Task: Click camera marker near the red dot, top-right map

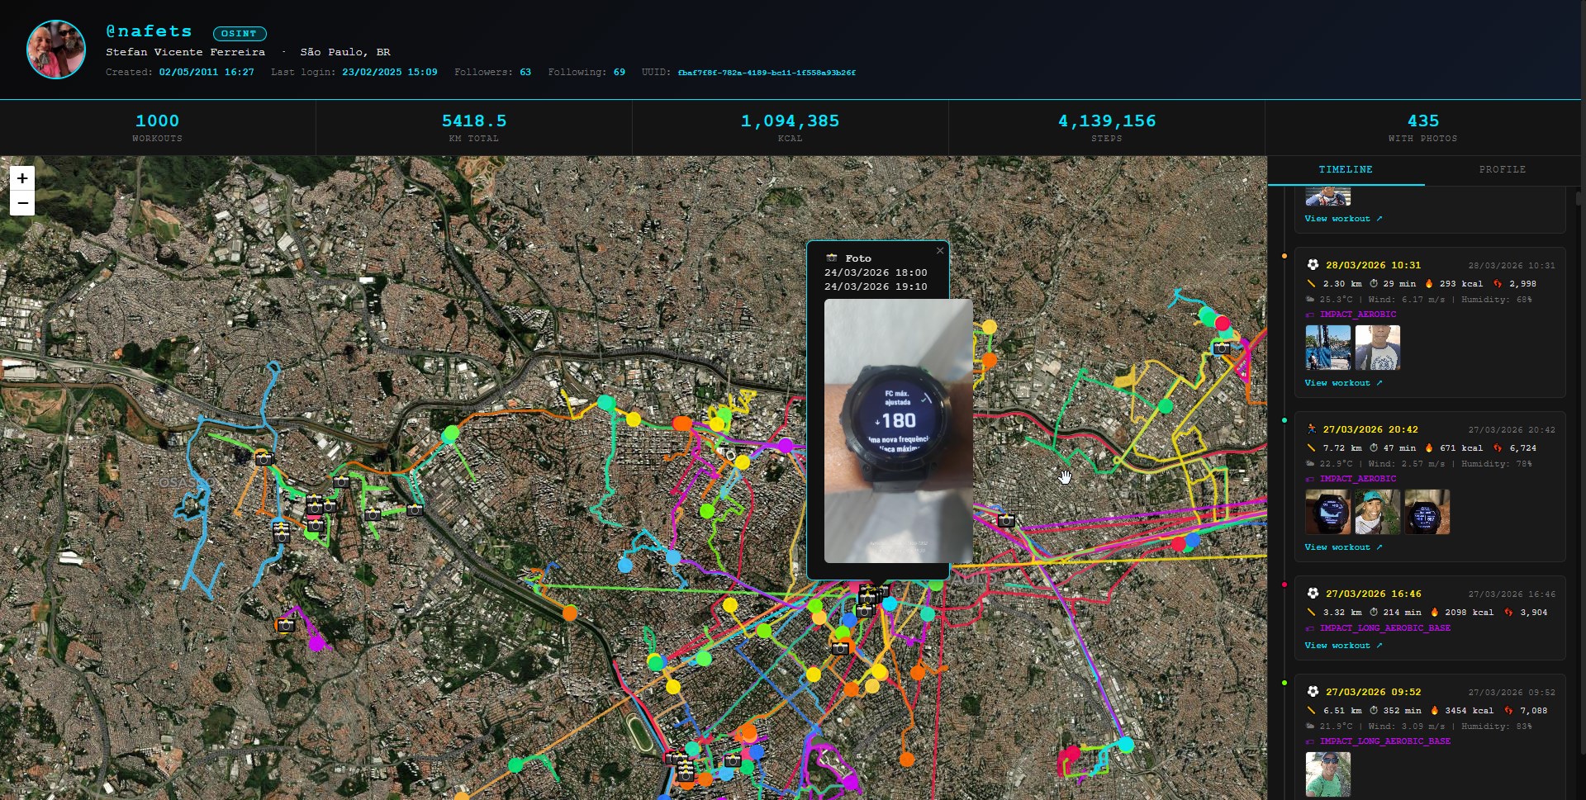Action: pos(1222,348)
